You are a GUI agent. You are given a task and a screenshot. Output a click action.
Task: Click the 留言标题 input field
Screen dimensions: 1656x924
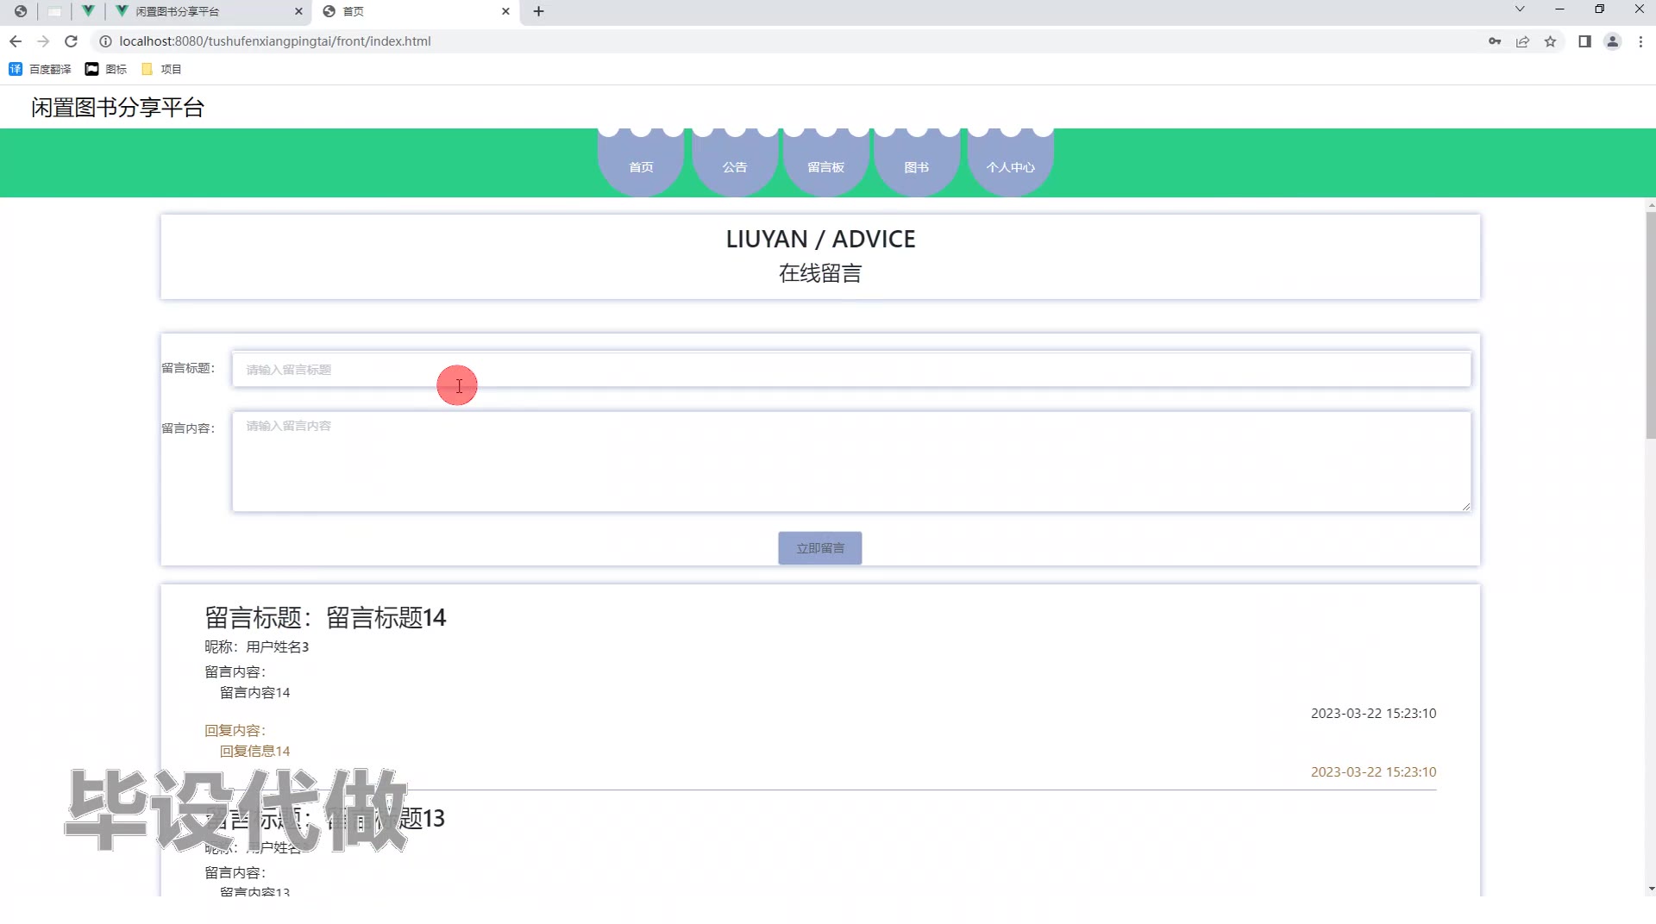tap(851, 370)
